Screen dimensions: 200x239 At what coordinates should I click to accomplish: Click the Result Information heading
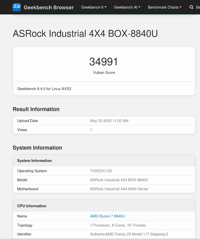pyautogui.click(x=36, y=109)
